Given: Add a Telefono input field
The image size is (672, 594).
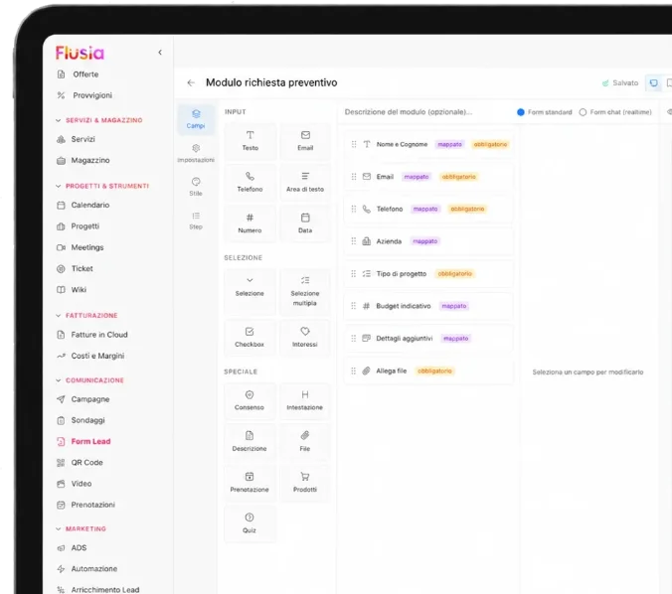Looking at the screenshot, I should pyautogui.click(x=250, y=182).
